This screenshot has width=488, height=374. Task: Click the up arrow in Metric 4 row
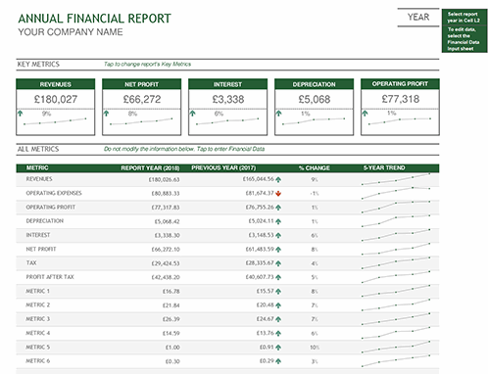(278, 333)
